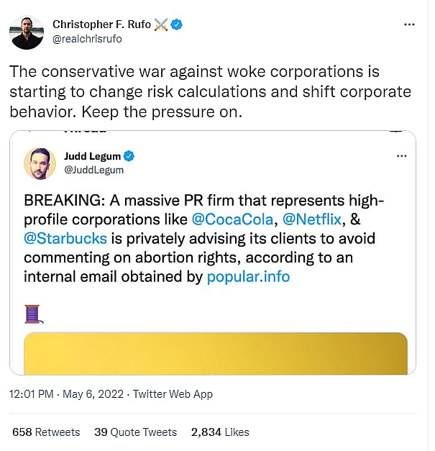Click the verified badge beside Christopher F. Rufo
Screen dimensions: 435x451
(177, 24)
